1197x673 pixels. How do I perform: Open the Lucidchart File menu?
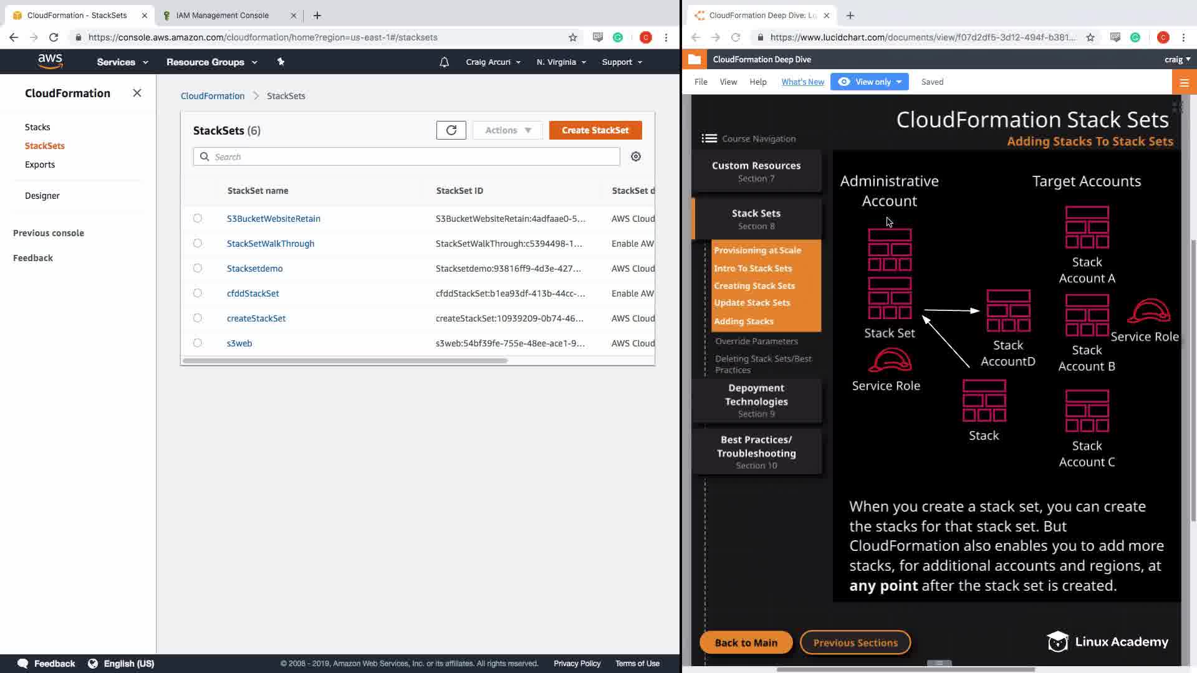[x=701, y=82]
